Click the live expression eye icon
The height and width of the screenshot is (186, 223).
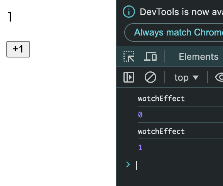(x=219, y=77)
